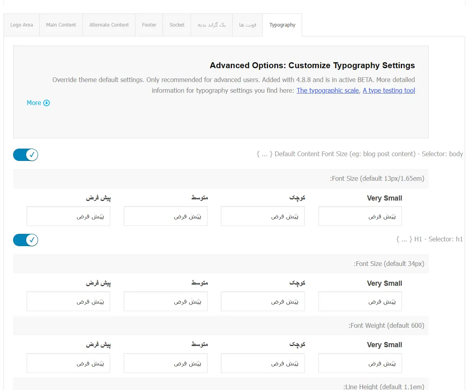
Task: Go to the Socket tab
Action: [177, 25]
